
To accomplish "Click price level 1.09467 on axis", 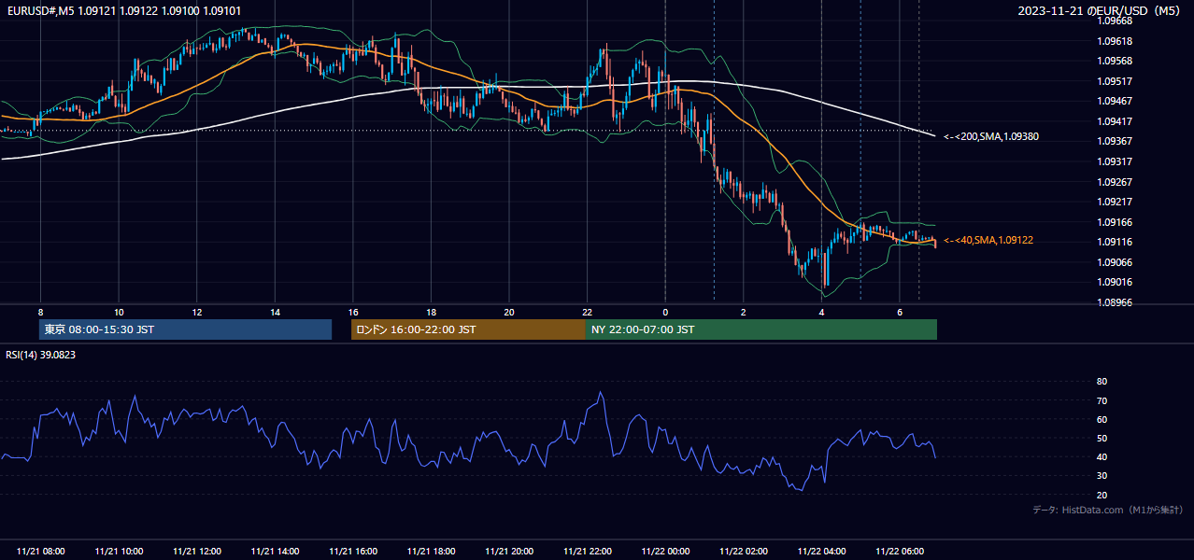I will [1115, 101].
